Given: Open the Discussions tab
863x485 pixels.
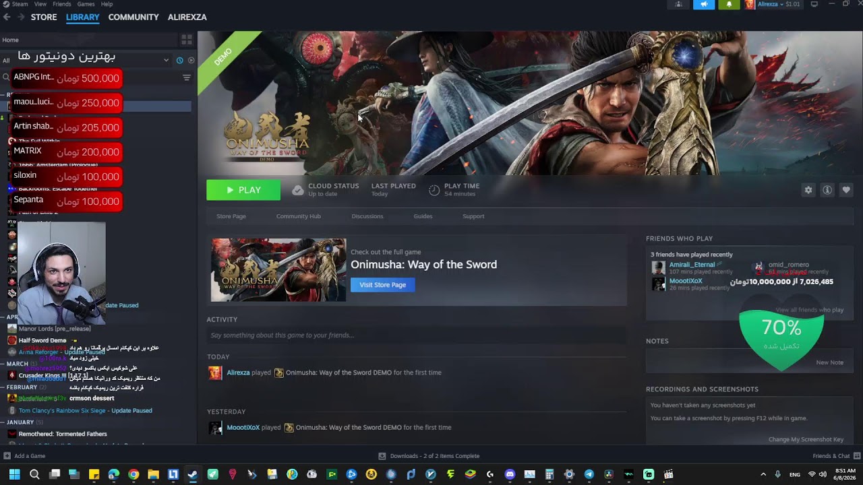Looking at the screenshot, I should click(367, 216).
